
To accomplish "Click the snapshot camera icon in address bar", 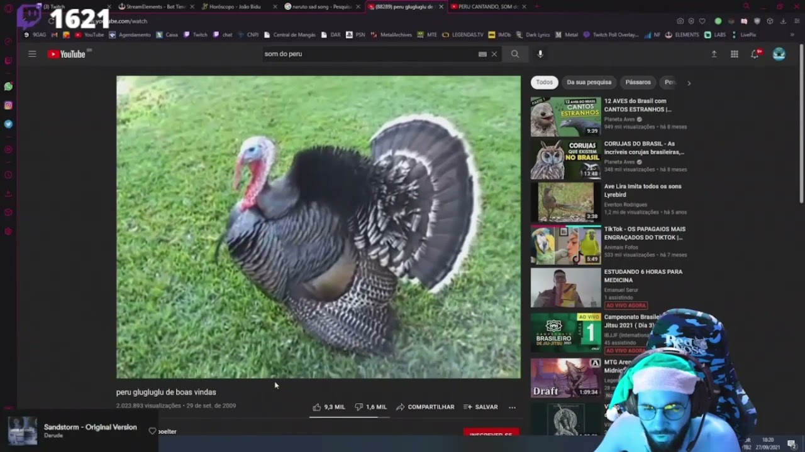I will pyautogui.click(x=680, y=21).
